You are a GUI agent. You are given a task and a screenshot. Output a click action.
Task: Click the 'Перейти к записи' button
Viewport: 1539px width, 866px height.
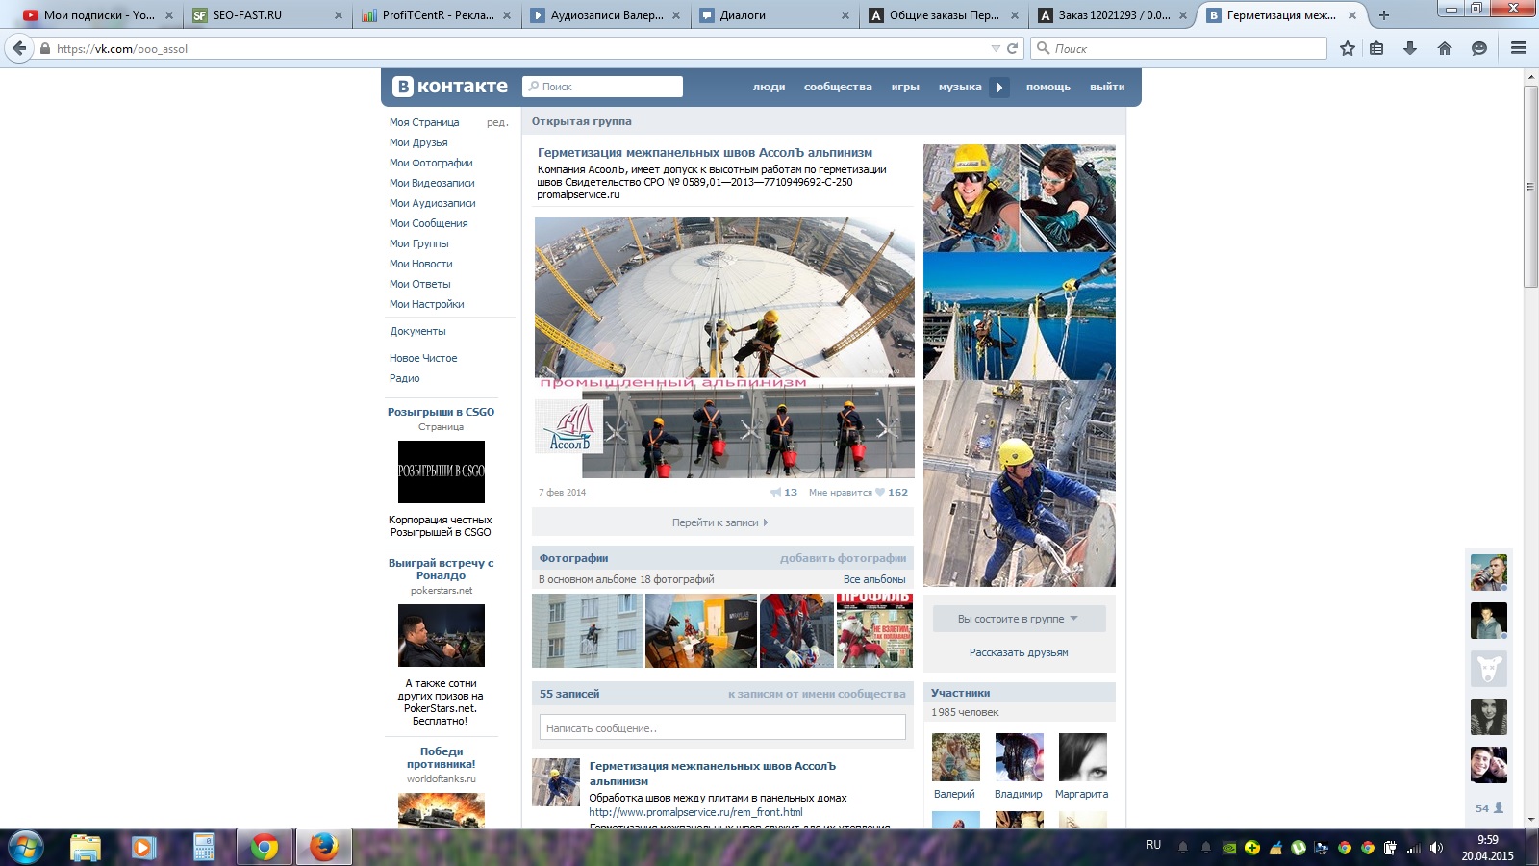722,522
